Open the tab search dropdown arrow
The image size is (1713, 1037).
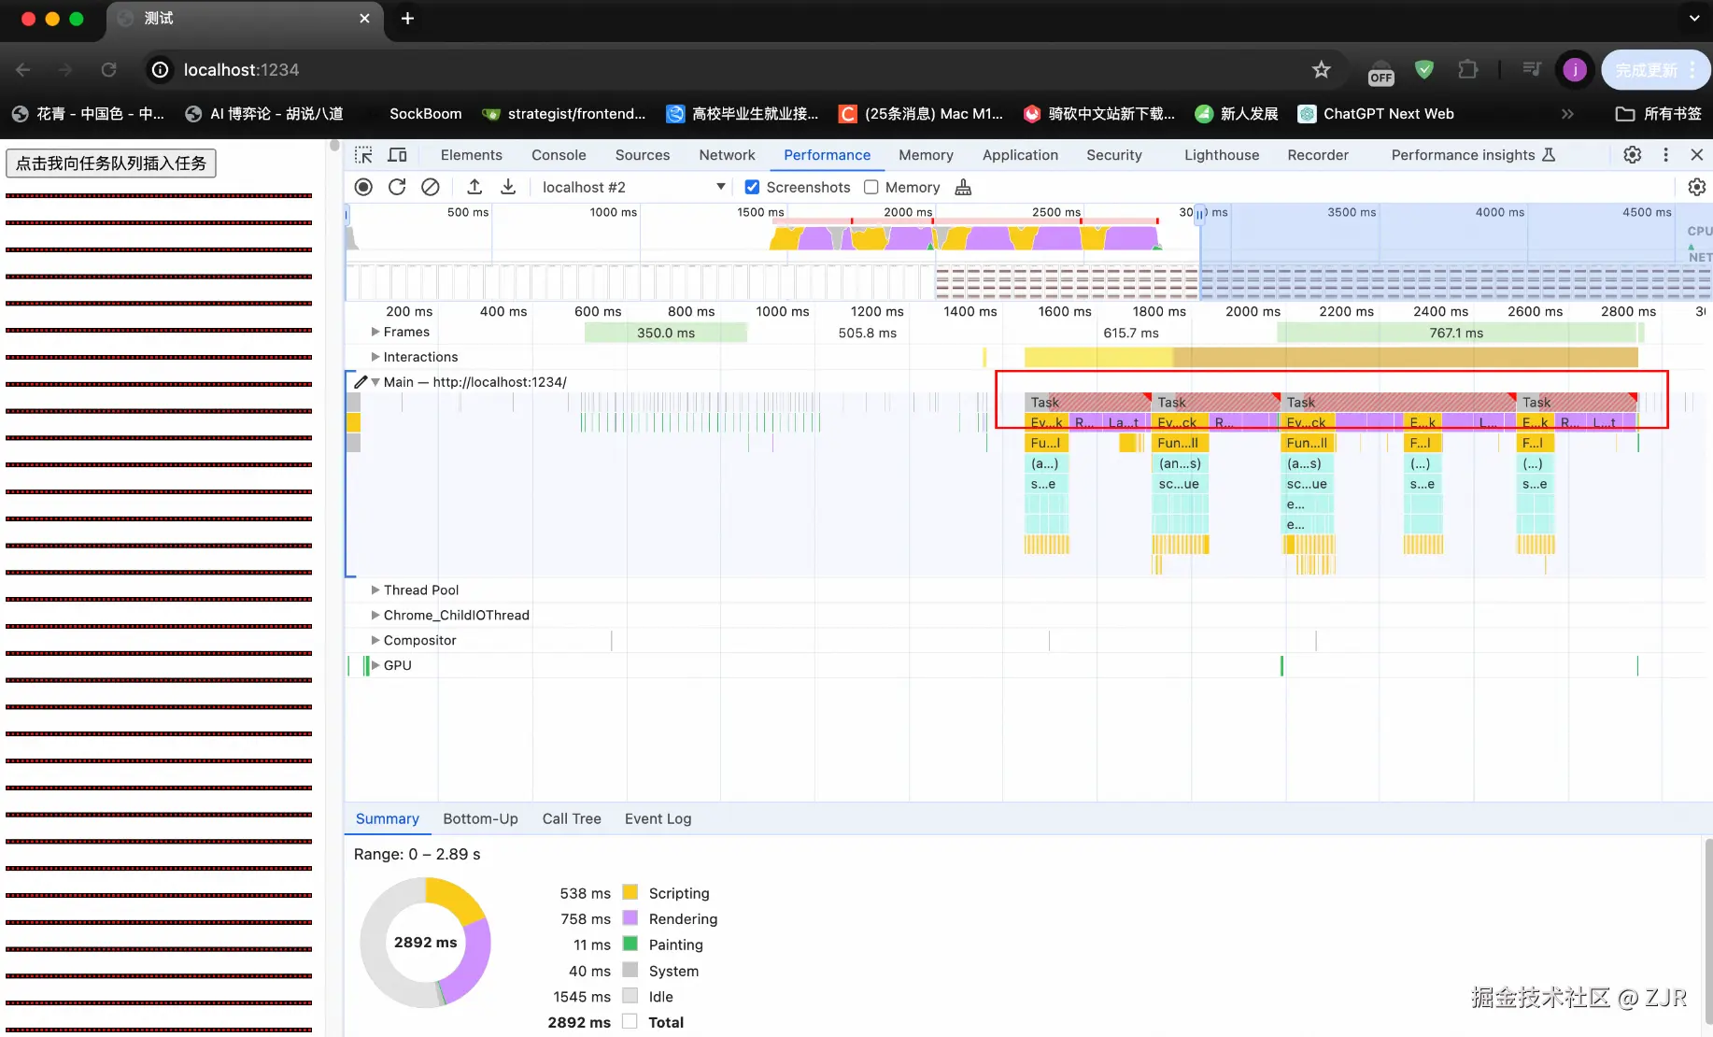click(x=1694, y=19)
